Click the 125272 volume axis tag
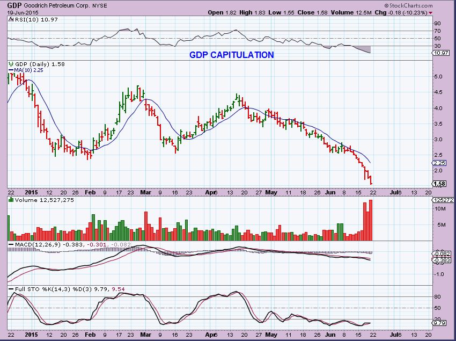 [x=443, y=200]
